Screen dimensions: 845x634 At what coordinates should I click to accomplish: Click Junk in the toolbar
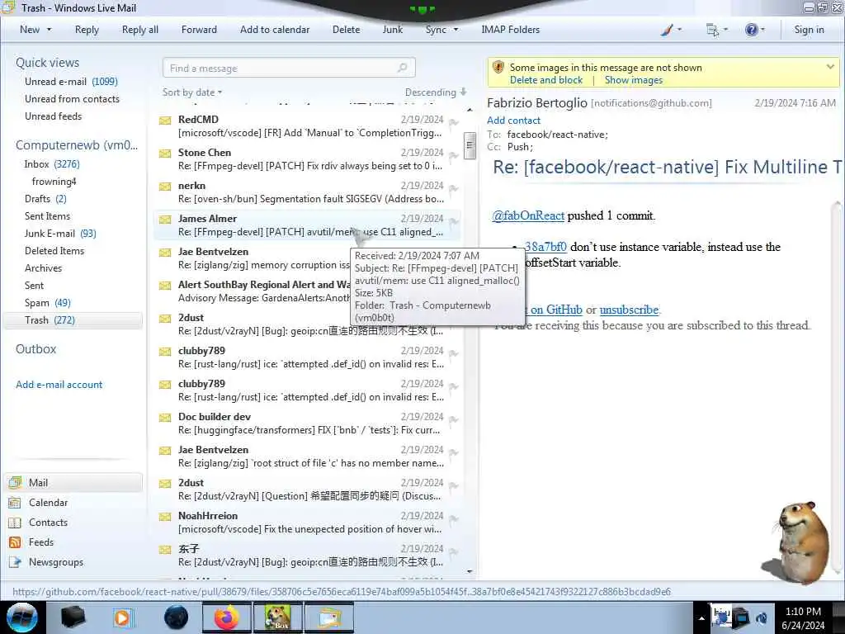[392, 30]
